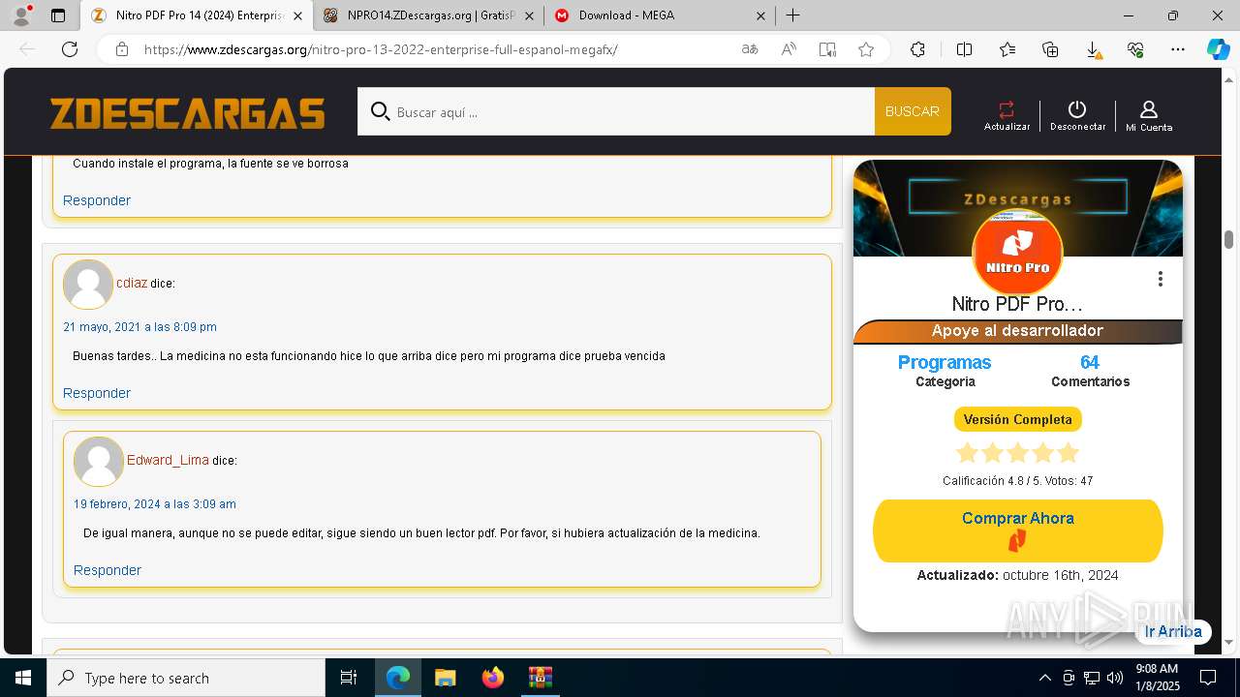Click the ZDESCARGAS site logo
Screen dimensions: 1240x697
pos(187,113)
